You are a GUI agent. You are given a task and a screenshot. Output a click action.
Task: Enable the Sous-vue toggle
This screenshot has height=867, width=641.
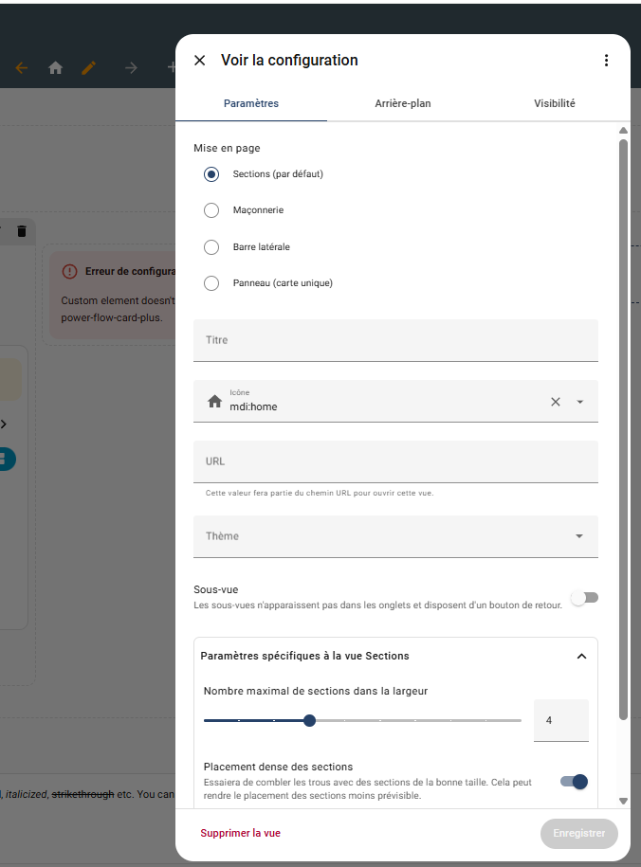[x=584, y=597]
